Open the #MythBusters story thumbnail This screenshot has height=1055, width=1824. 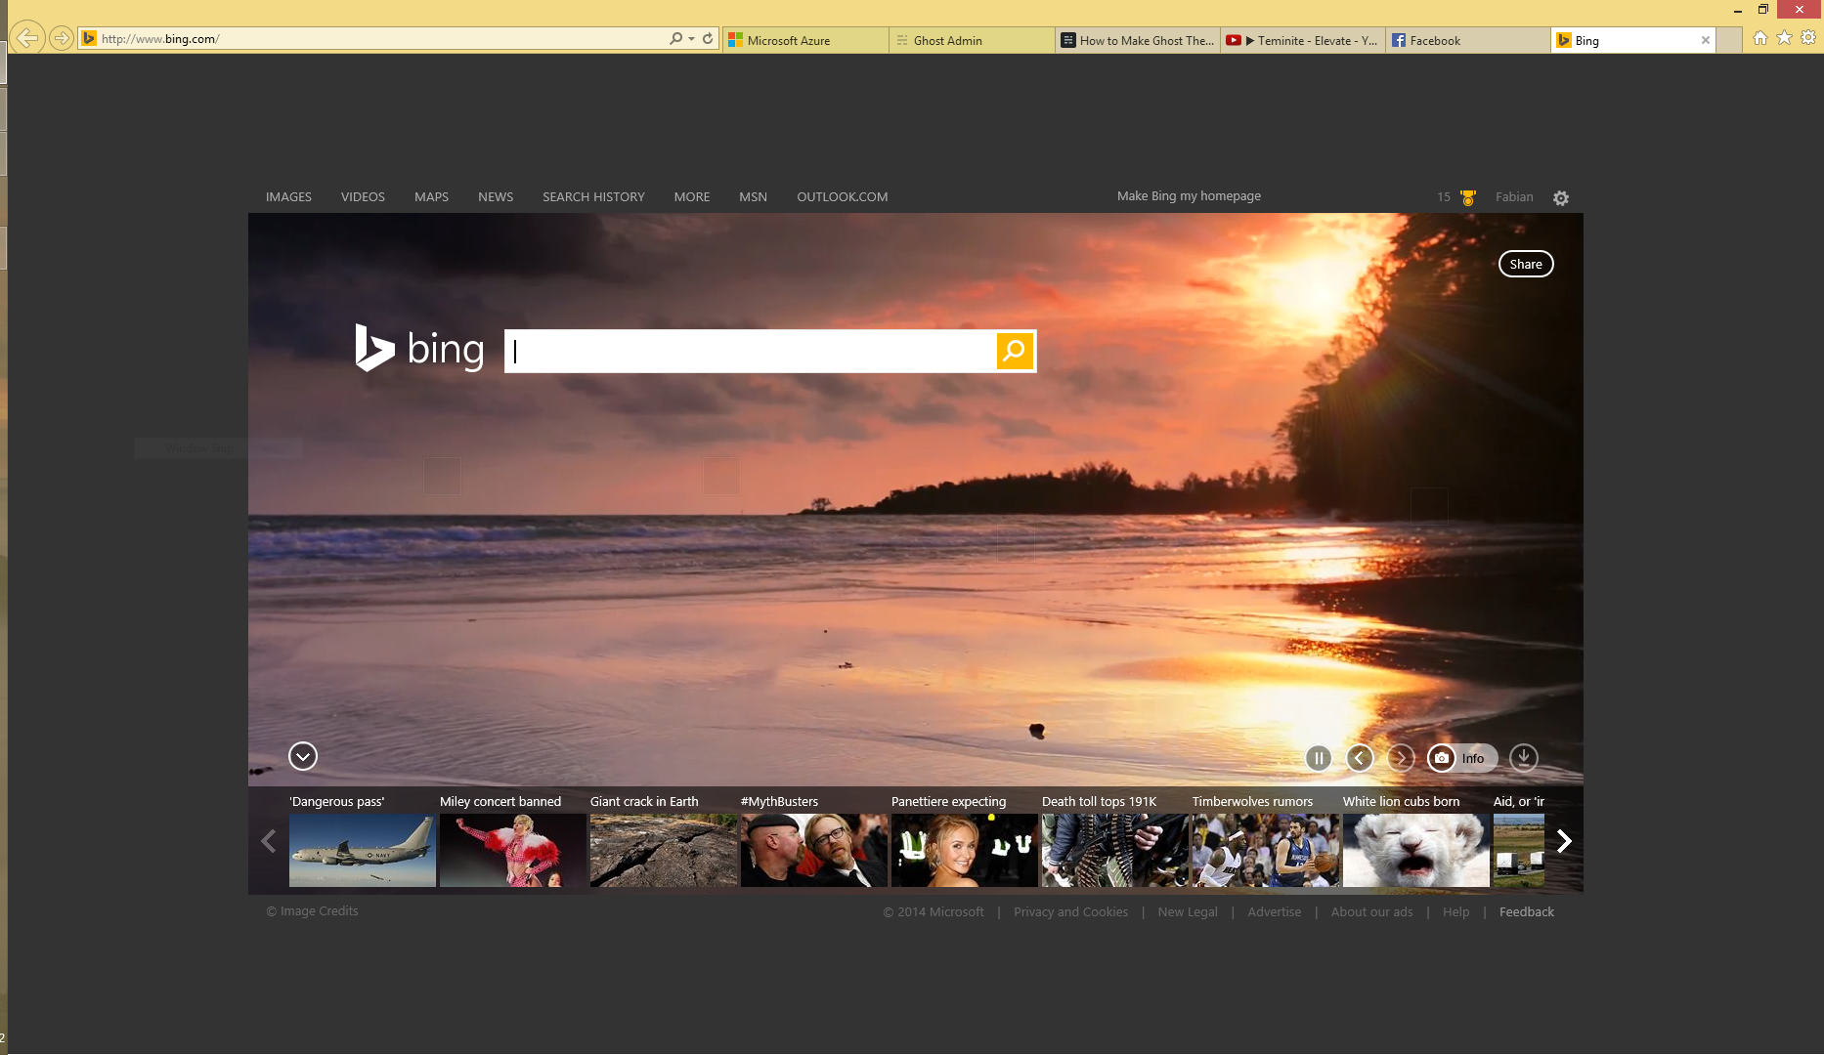(814, 850)
